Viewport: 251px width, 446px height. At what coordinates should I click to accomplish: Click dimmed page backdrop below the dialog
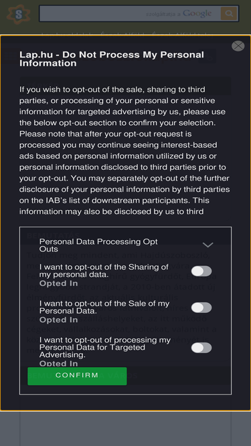tap(125, 429)
